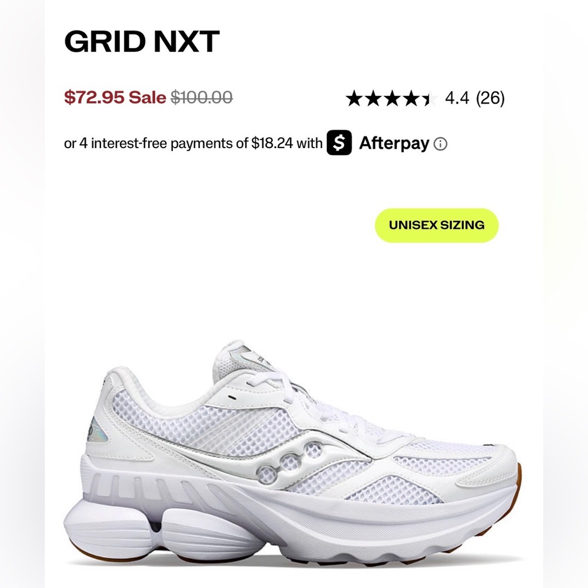The width and height of the screenshot is (588, 588).
Task: Open the (26) reviews count link
Action: pyautogui.click(x=490, y=98)
